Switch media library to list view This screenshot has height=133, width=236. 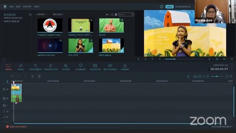click(x=112, y=14)
